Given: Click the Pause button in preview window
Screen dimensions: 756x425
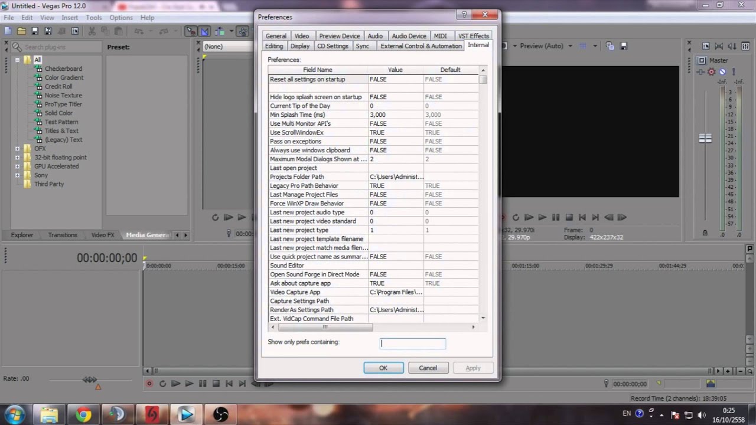Looking at the screenshot, I should coord(555,217).
